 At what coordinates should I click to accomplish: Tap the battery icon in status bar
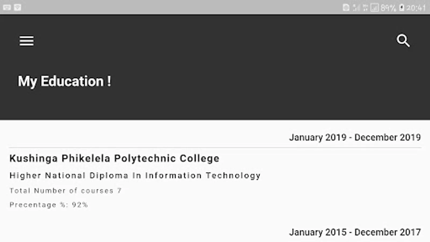402,8
